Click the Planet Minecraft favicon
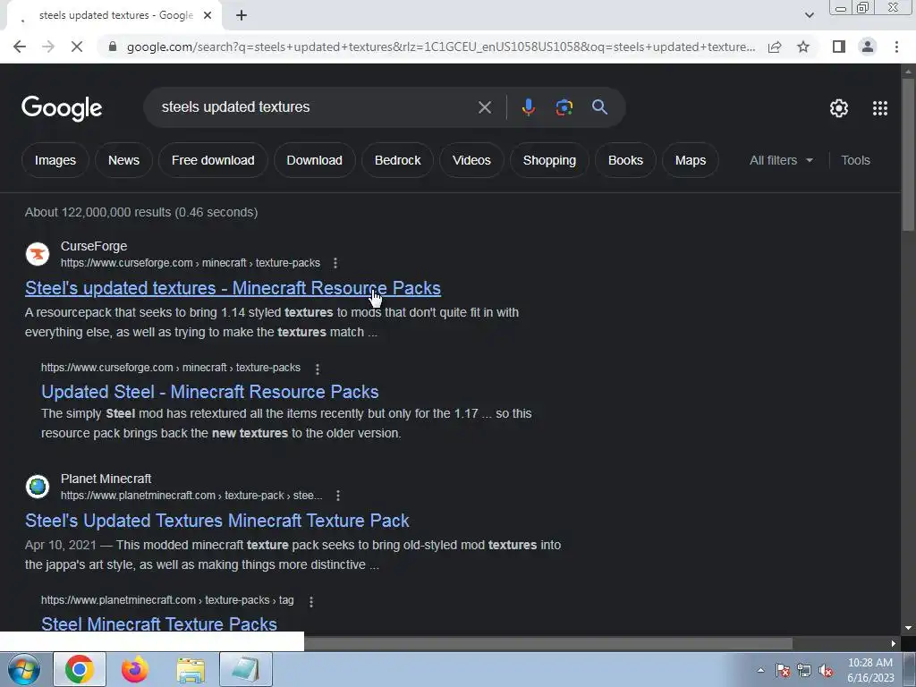This screenshot has width=916, height=687. (38, 487)
